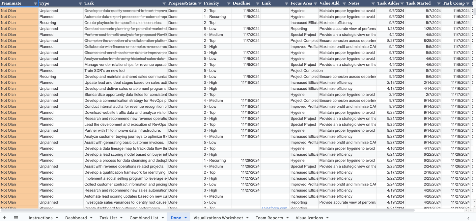This screenshot has height=221, width=476.
Task: Click the filter icon in Type header
Action: (80, 4)
